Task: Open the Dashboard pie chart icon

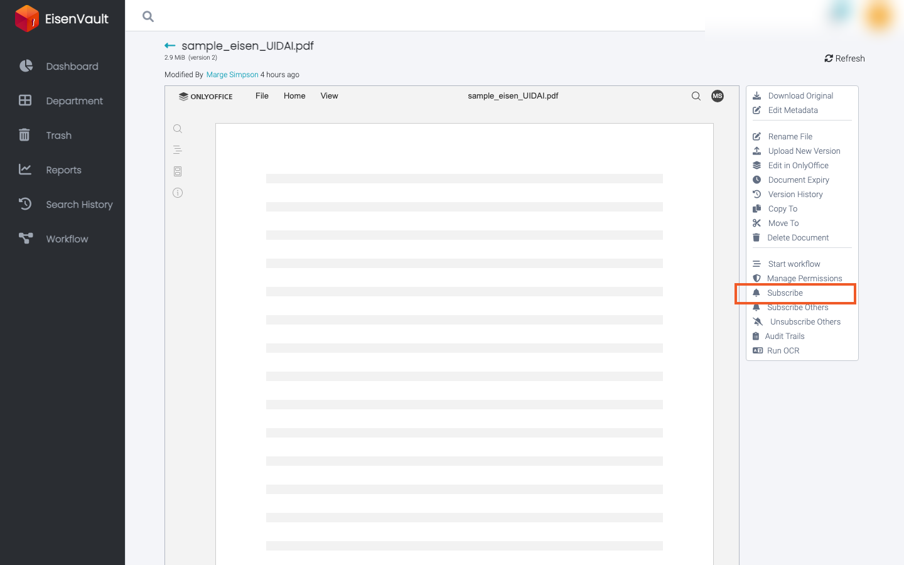Action: pyautogui.click(x=26, y=66)
